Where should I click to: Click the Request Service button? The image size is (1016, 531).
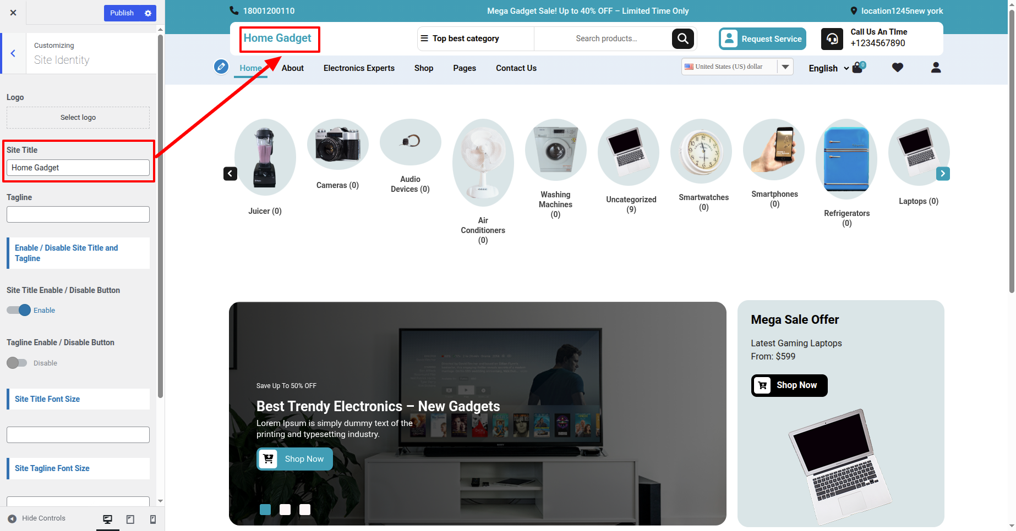point(762,39)
